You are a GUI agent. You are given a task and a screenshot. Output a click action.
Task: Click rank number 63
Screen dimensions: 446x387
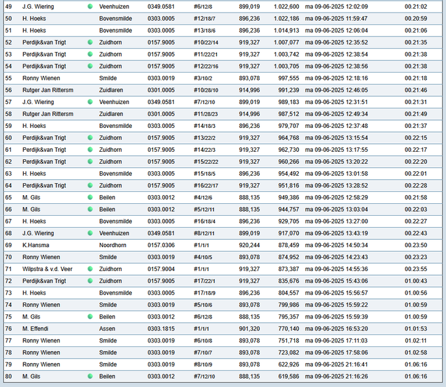click(9, 174)
